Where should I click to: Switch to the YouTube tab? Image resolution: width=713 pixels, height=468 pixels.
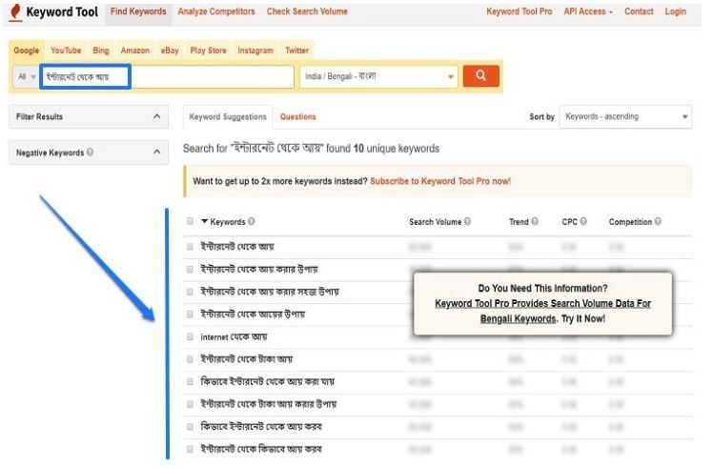tap(66, 51)
